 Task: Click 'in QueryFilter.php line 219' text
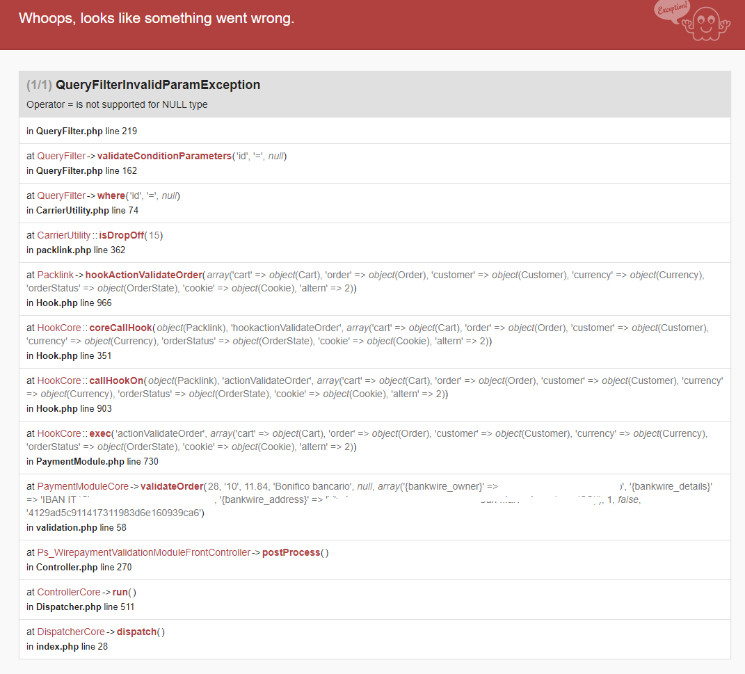coord(81,131)
